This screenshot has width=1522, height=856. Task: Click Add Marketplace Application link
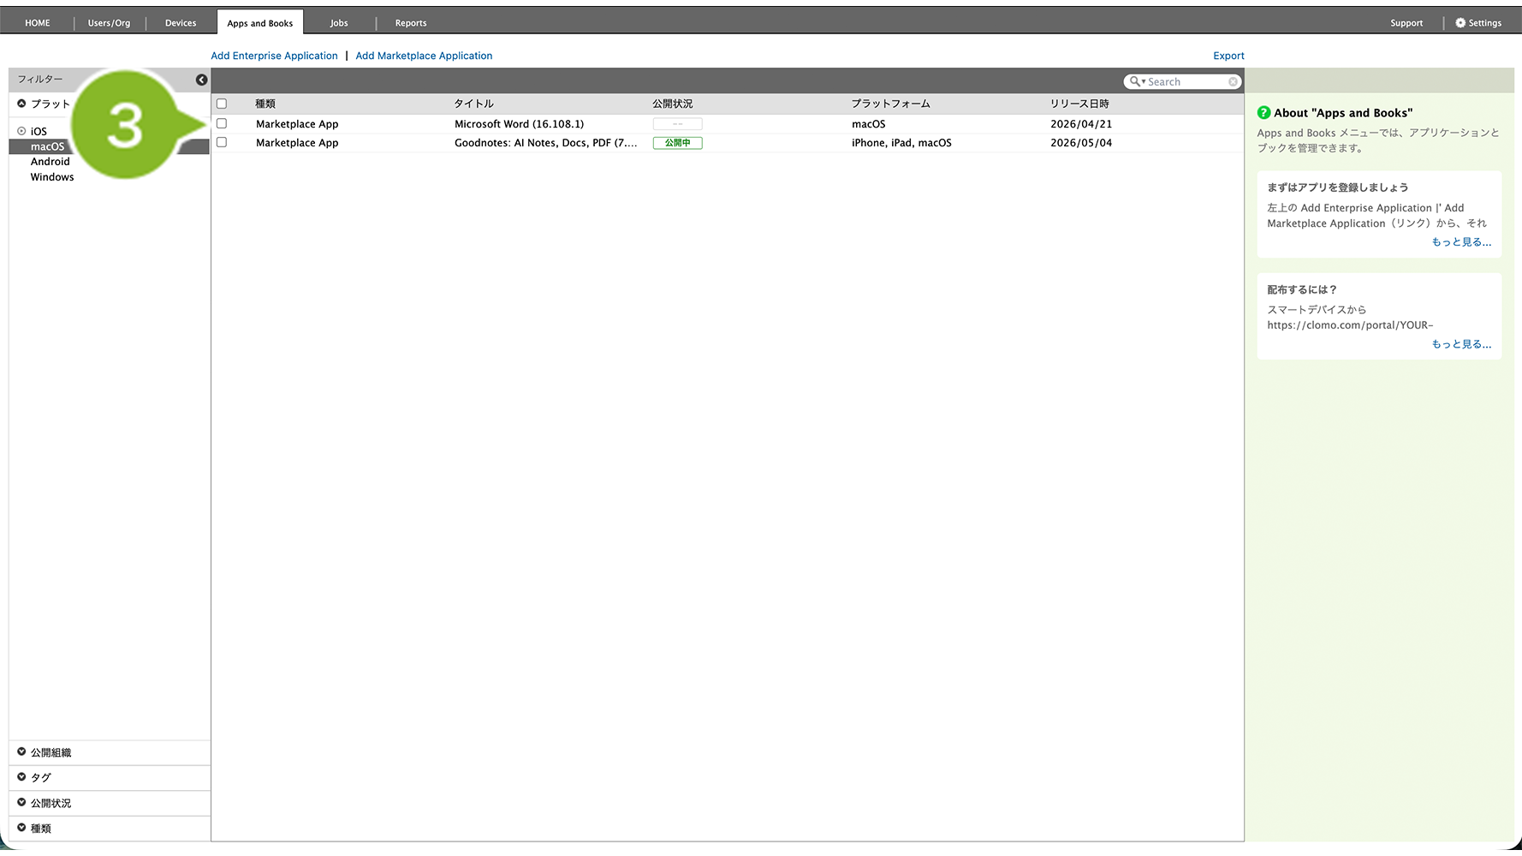425,56
